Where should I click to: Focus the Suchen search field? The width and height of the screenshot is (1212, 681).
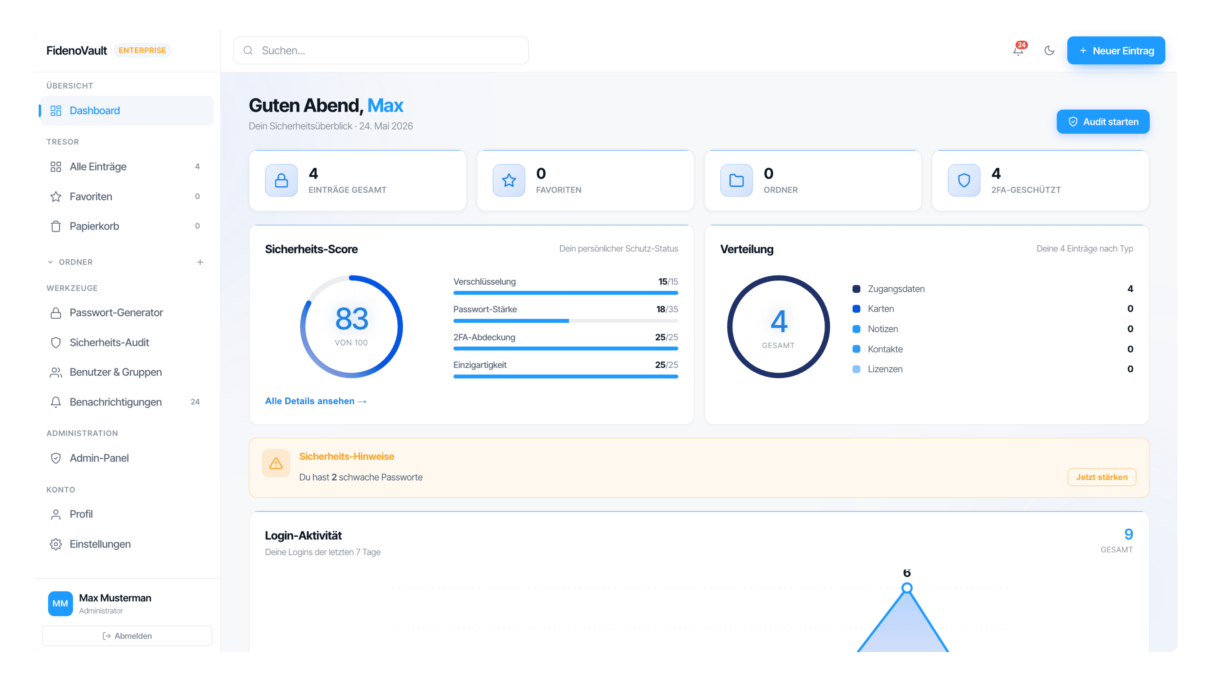click(381, 50)
